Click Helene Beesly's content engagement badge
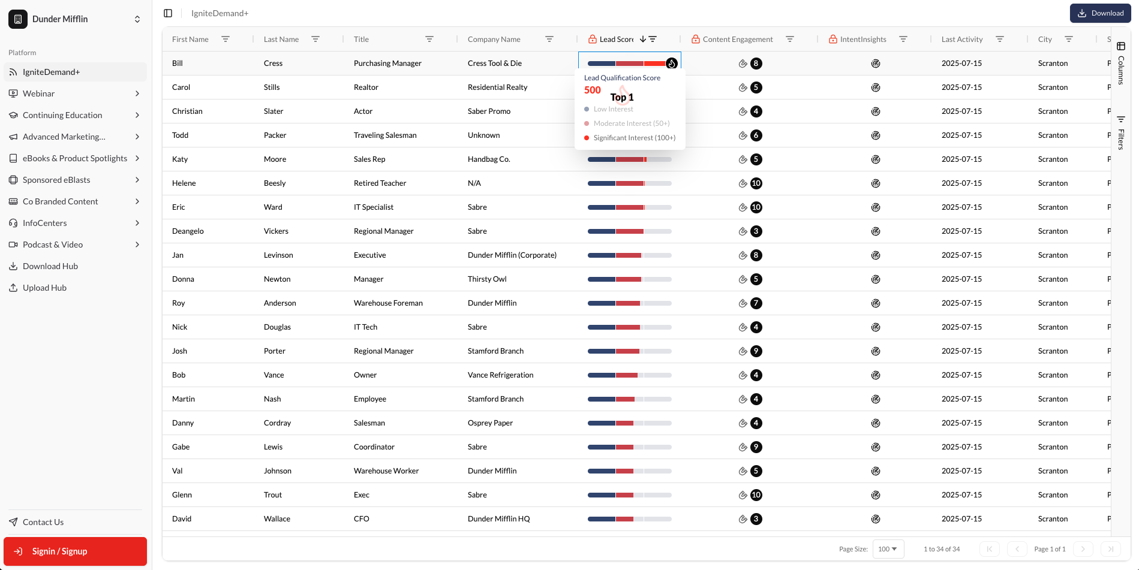This screenshot has width=1139, height=570. pyautogui.click(x=756, y=183)
